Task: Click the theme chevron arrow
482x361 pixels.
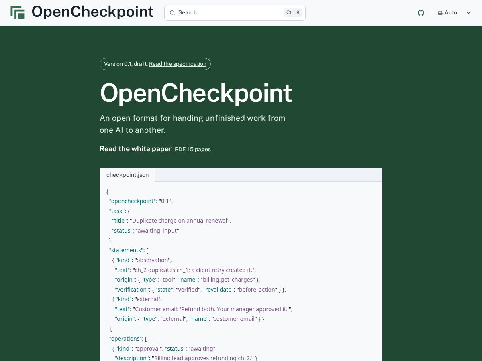Action: pyautogui.click(x=468, y=13)
